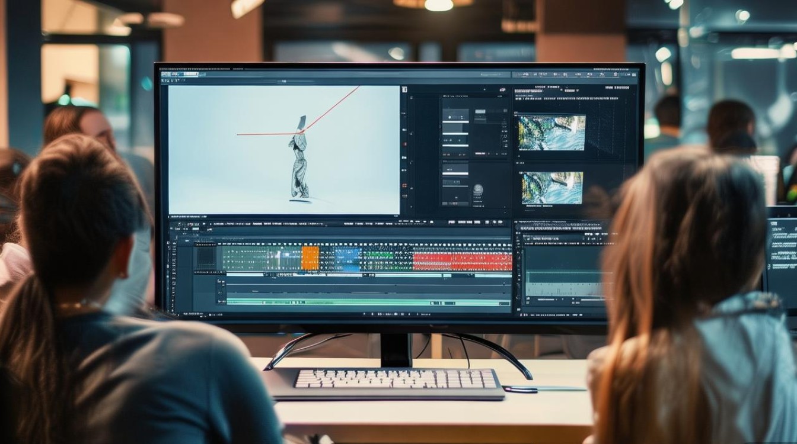Click the waveform display in the bottom-right panel

click(563, 284)
